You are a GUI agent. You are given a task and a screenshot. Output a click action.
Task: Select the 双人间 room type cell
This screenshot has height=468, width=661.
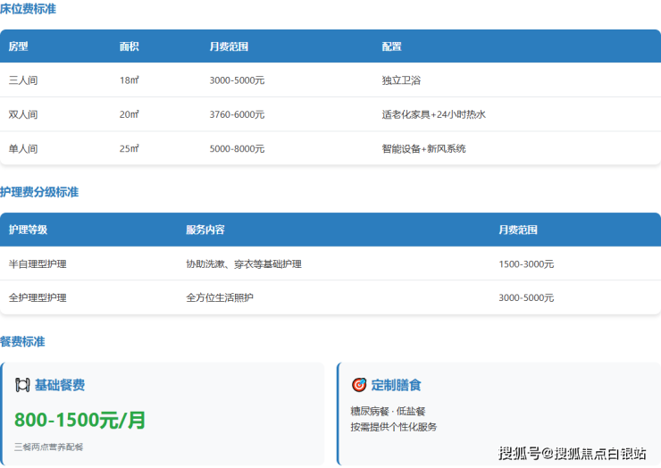pyautogui.click(x=23, y=114)
